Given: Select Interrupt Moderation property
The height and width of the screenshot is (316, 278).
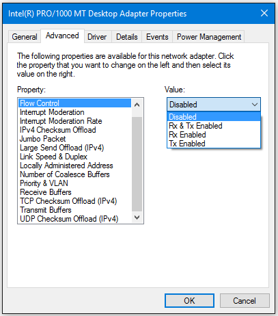Looking at the screenshot, I should click(74, 112).
